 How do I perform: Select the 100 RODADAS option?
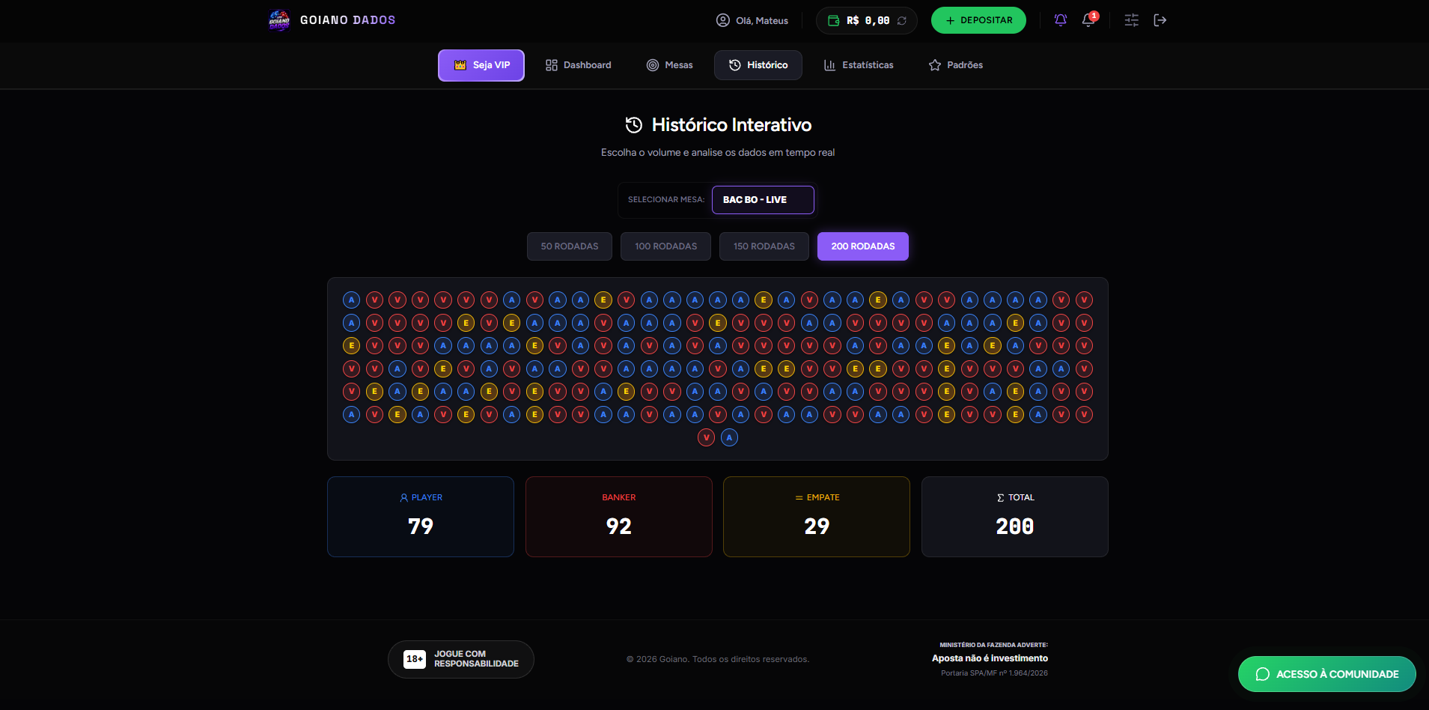point(665,246)
